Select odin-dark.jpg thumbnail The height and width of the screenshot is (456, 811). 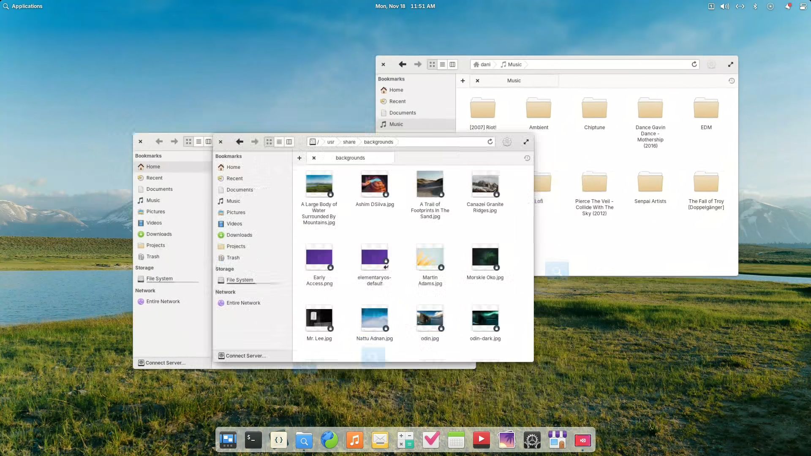485,318
